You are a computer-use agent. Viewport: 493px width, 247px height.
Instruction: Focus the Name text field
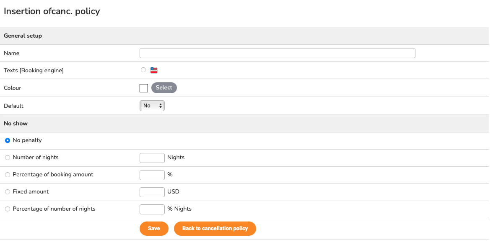click(278, 53)
